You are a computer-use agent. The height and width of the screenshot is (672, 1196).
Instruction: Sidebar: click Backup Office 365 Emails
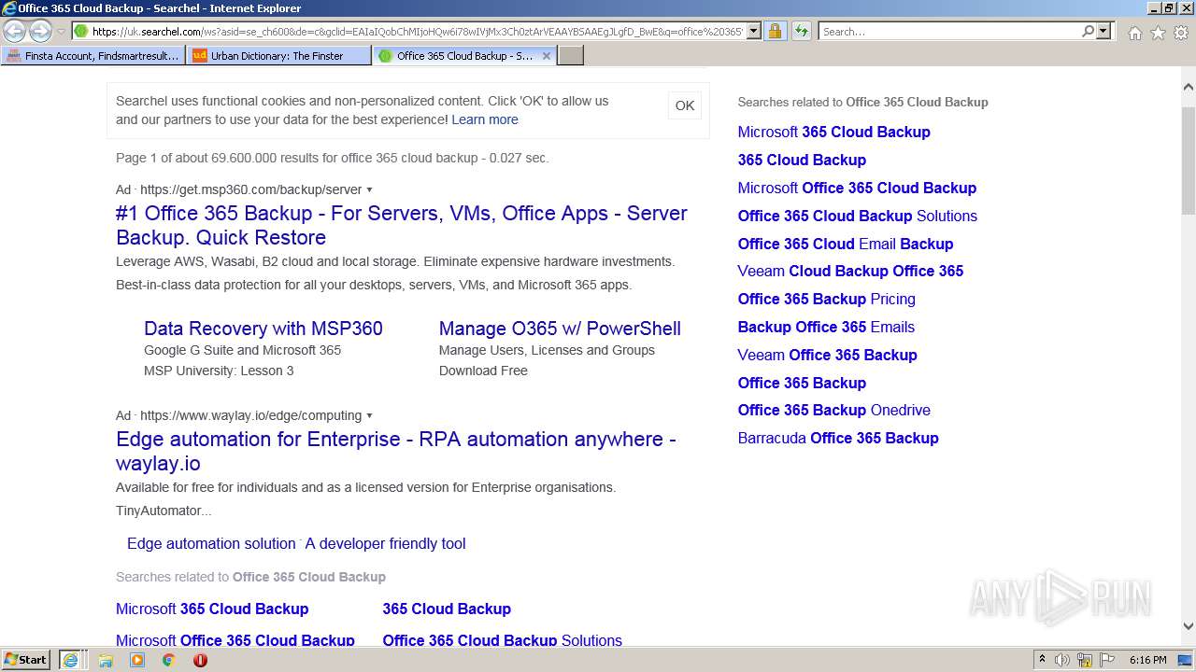pyautogui.click(x=826, y=327)
